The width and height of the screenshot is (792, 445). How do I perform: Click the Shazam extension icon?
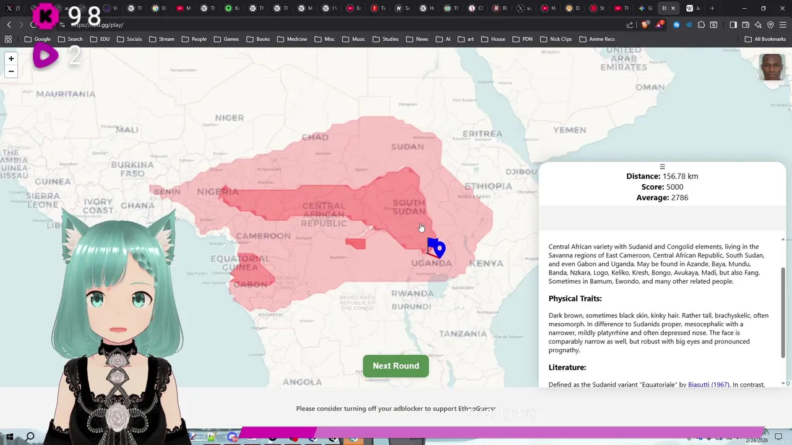coord(676,25)
